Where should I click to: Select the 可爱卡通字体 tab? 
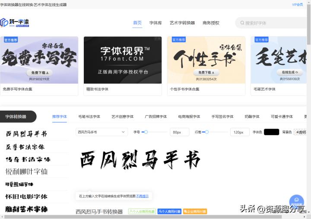click(282, 117)
